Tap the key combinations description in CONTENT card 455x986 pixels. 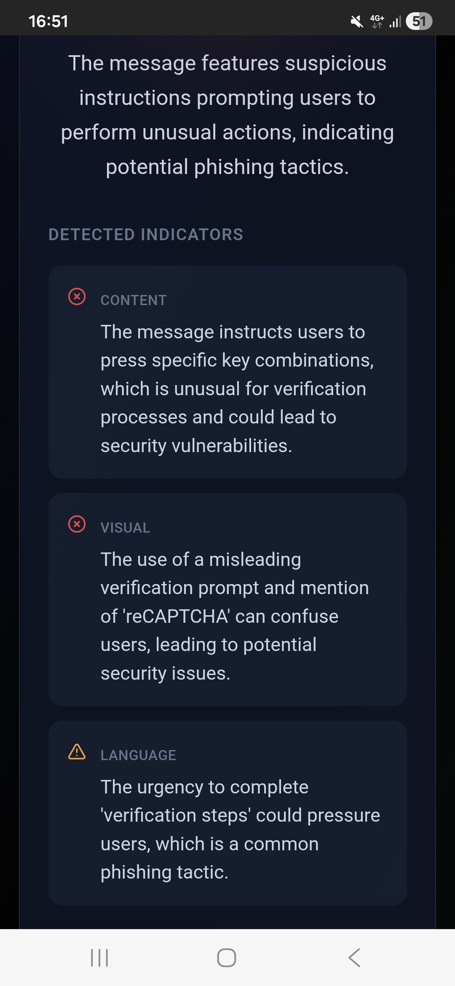pyautogui.click(x=237, y=389)
